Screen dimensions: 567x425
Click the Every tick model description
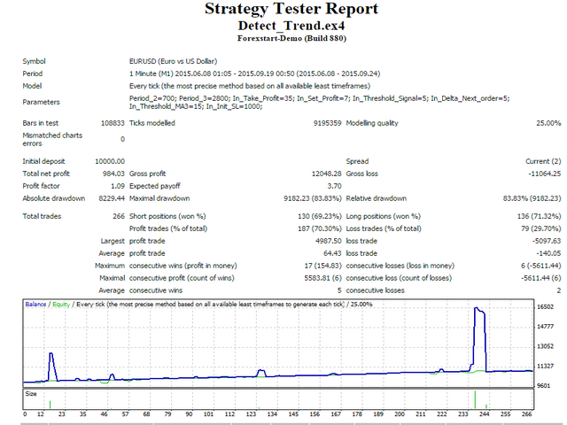tap(250, 86)
